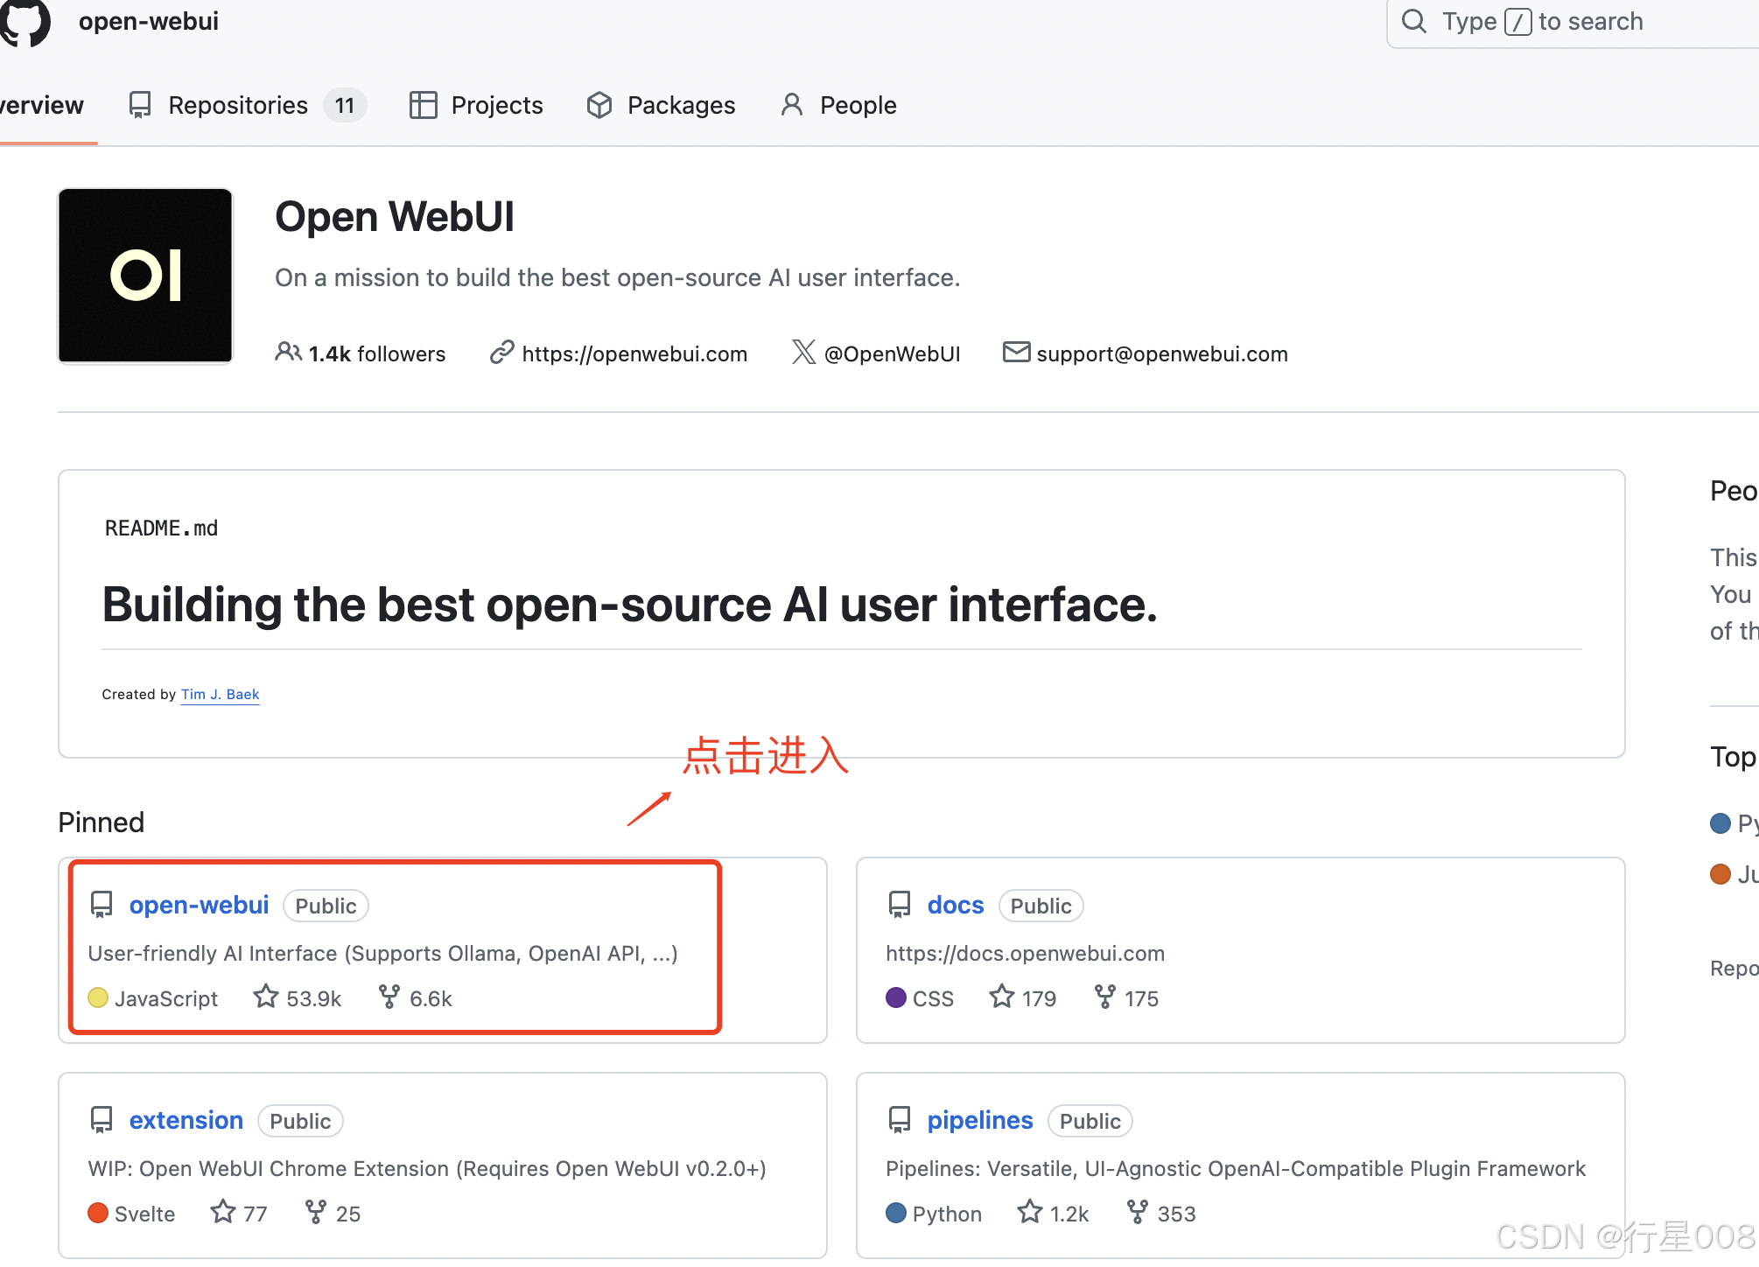
Task: Click the search magnifier icon
Action: click(x=1414, y=21)
